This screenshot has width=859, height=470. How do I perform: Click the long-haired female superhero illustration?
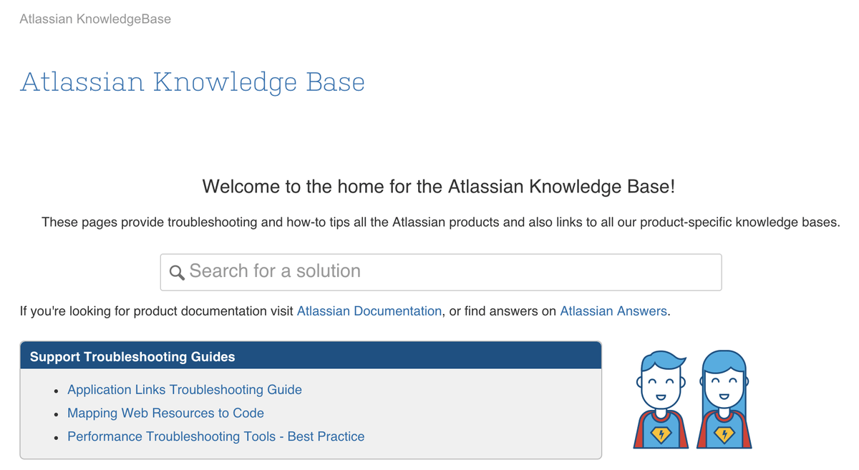point(724,399)
